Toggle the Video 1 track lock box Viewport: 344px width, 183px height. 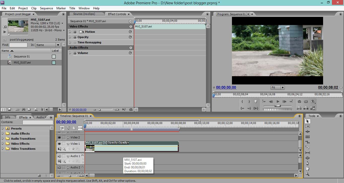(64, 144)
